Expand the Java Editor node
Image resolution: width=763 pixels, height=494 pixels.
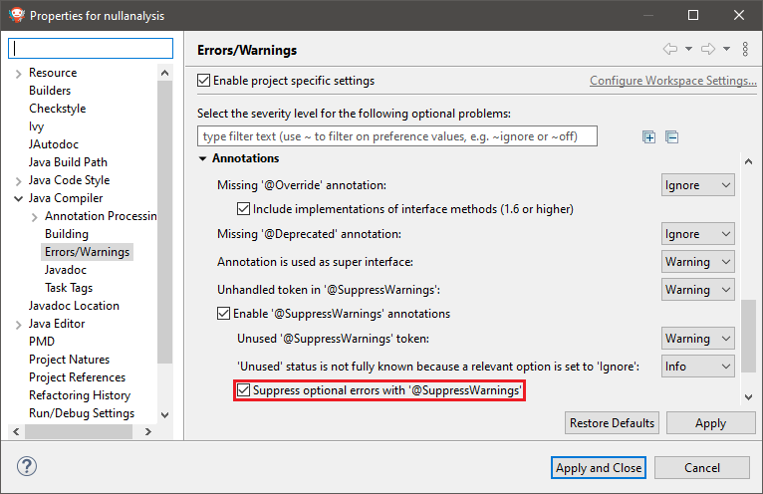[x=19, y=325]
